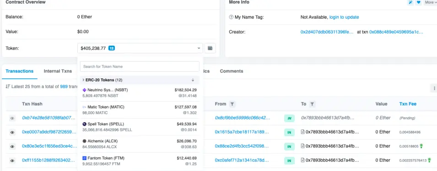Open the Token holdings dropdown showing $405,238.77
Viewport: 437px width, 171px height.
click(140, 48)
